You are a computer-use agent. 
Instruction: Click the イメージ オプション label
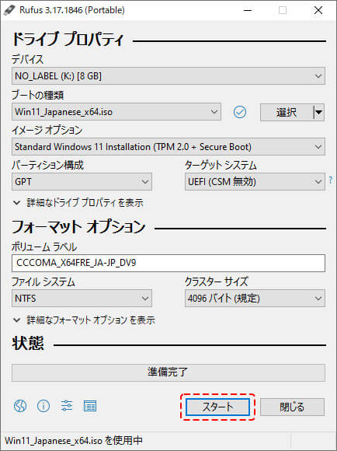tap(47, 130)
